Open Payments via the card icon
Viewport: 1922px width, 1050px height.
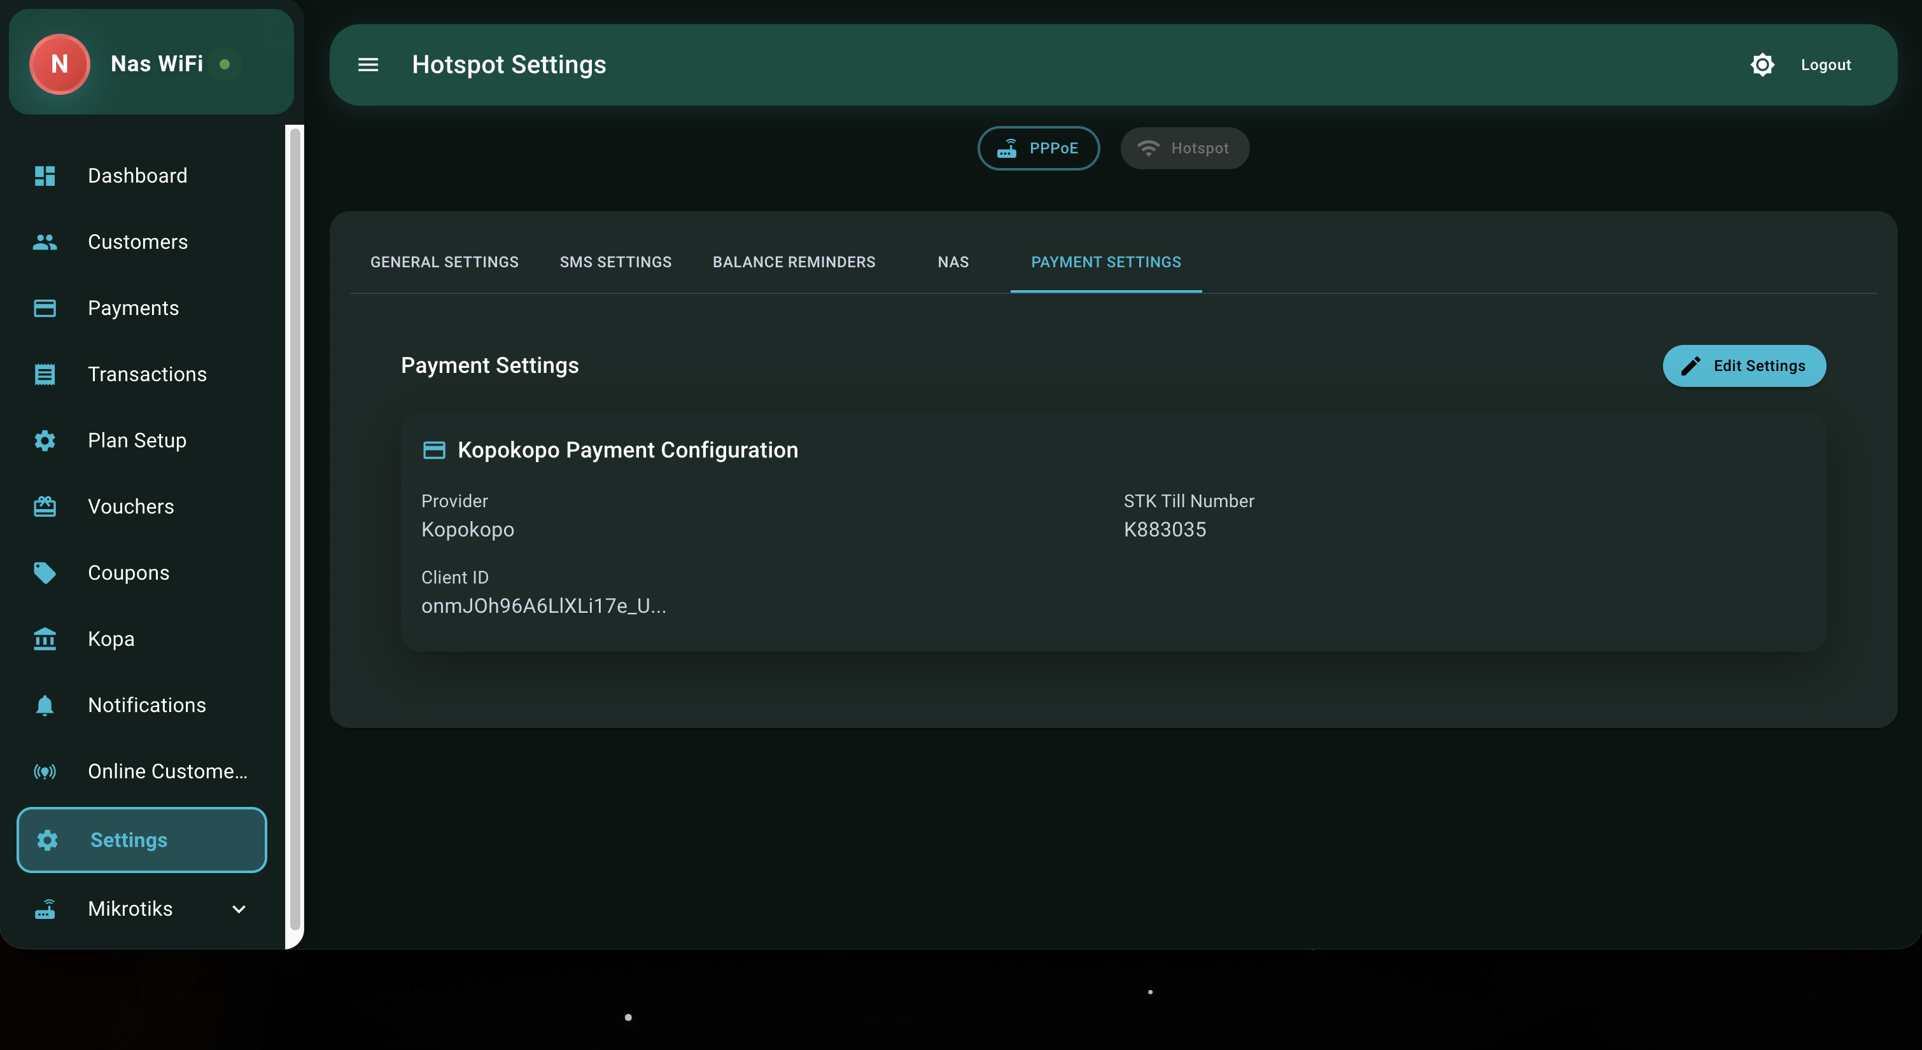tap(44, 307)
